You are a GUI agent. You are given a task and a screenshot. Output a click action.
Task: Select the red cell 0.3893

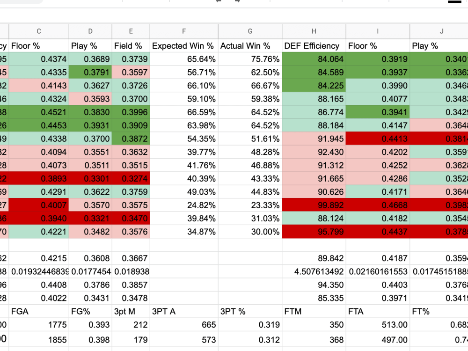click(39, 178)
